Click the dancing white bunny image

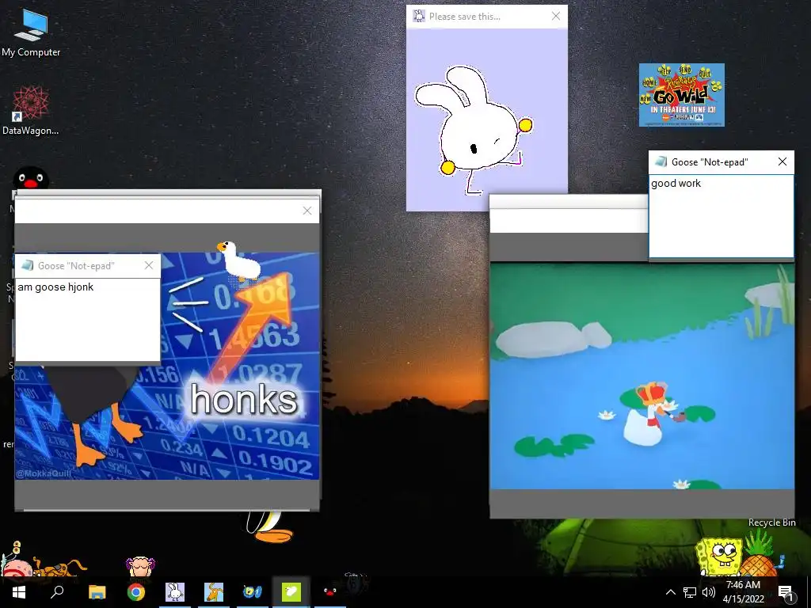coord(474,129)
